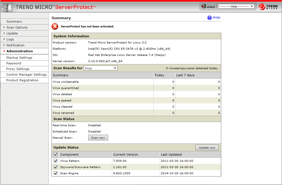The width and height of the screenshot is (282, 185).
Task: Click the Trend Micro logo icon
Action: pyautogui.click(x=262, y=7)
